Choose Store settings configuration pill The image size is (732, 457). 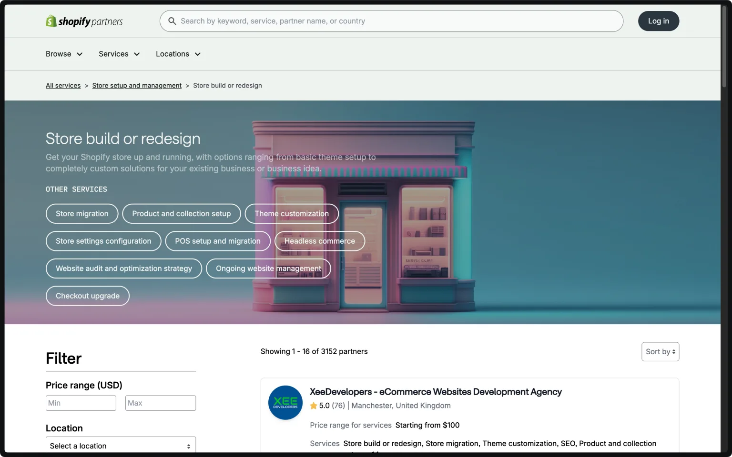tap(103, 241)
